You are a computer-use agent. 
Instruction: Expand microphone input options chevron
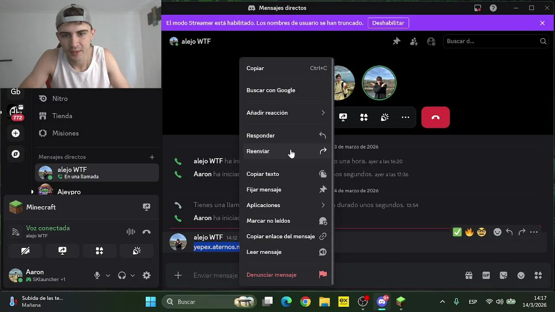click(108, 275)
